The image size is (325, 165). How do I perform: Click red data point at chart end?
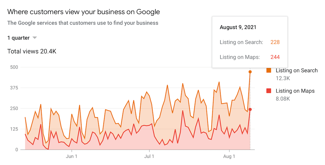point(250,109)
